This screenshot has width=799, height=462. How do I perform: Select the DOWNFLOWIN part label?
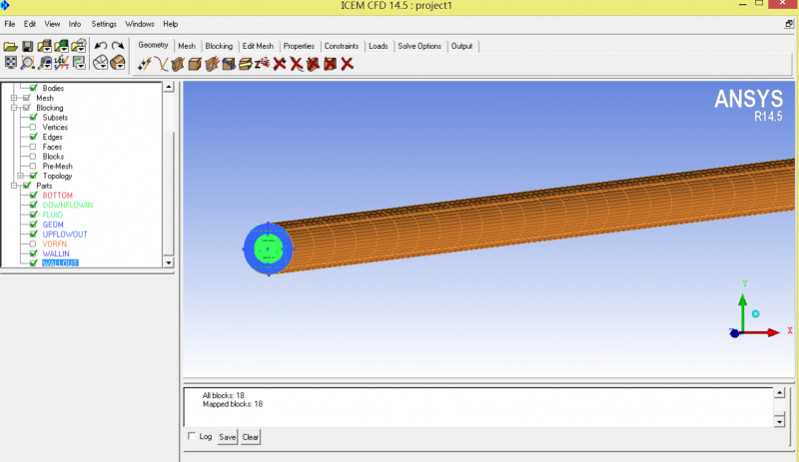tap(68, 205)
